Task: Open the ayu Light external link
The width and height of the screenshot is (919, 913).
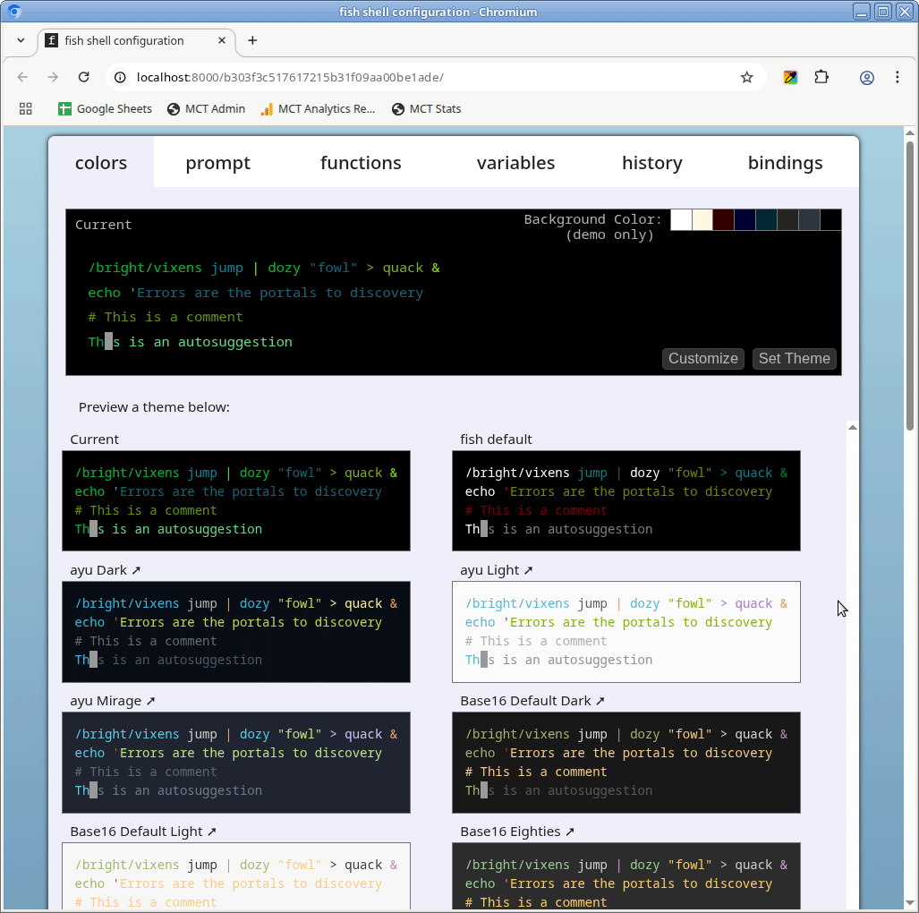Action: point(528,569)
